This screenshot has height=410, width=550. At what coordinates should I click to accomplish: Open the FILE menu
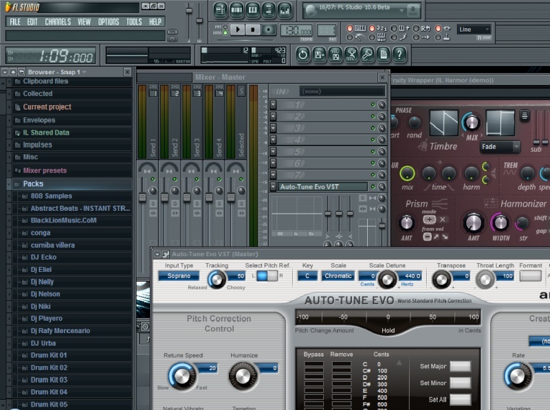tap(15, 22)
